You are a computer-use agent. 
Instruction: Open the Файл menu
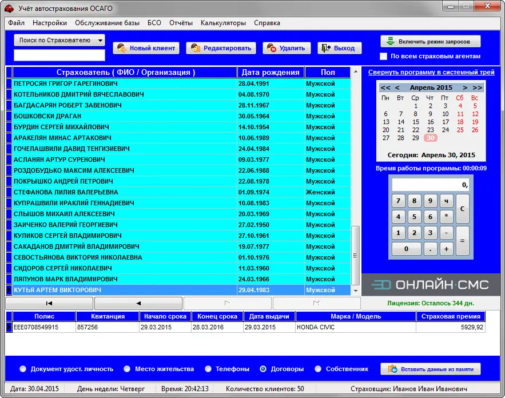coord(16,23)
